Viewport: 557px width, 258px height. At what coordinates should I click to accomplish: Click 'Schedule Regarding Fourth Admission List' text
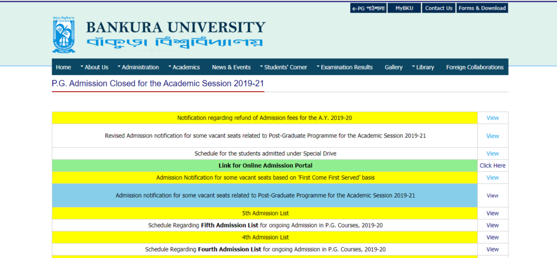pyautogui.click(x=265, y=249)
